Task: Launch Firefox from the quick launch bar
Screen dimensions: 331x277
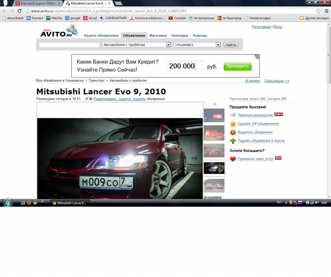Action: click(x=29, y=203)
